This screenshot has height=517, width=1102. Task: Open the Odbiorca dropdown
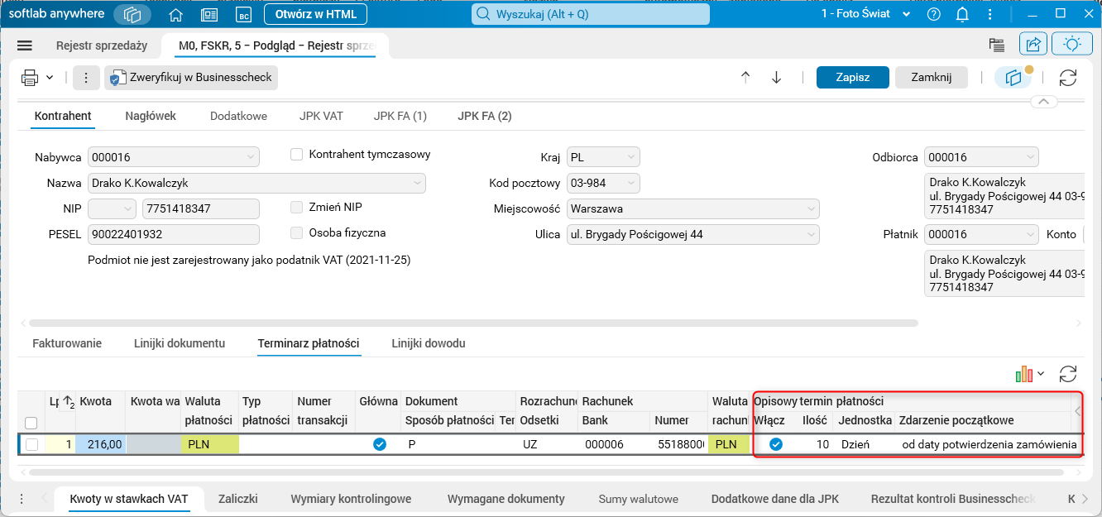click(1030, 157)
